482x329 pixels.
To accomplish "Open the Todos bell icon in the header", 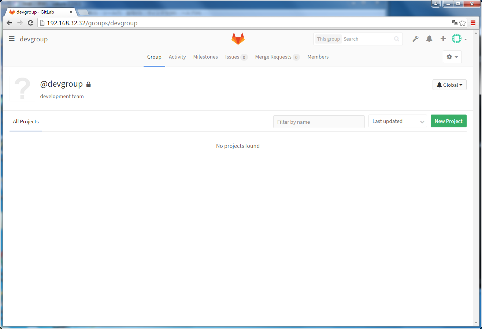I will (429, 39).
